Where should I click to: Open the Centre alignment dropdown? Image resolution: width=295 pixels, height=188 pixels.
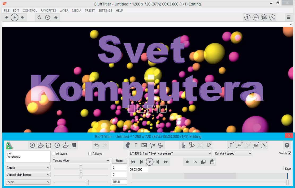pos(28,168)
